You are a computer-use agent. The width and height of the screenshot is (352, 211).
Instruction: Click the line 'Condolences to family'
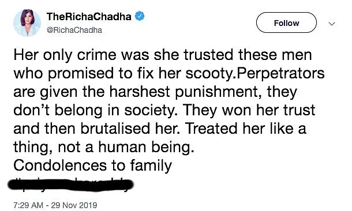click(92, 166)
